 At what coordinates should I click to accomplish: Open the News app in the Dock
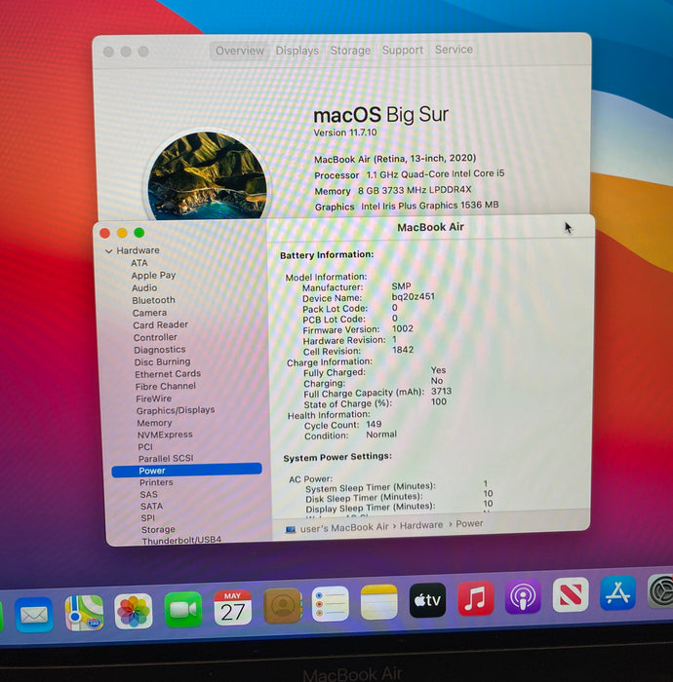coord(571,594)
